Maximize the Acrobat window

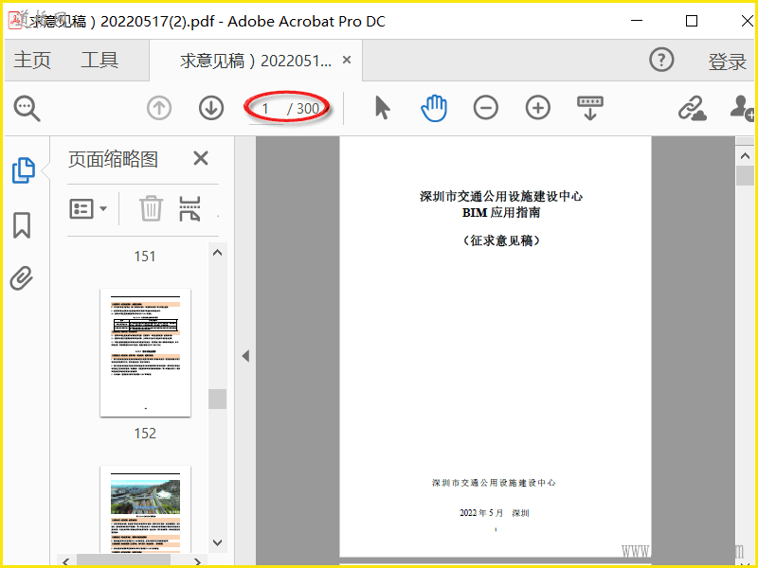(x=692, y=21)
